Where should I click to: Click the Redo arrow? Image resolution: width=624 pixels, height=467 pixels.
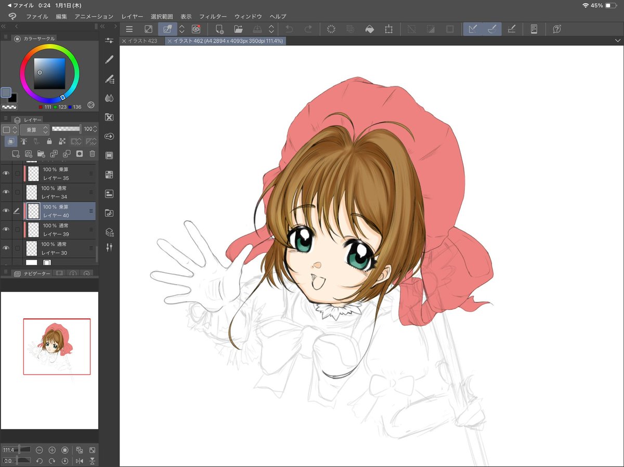[x=308, y=29]
